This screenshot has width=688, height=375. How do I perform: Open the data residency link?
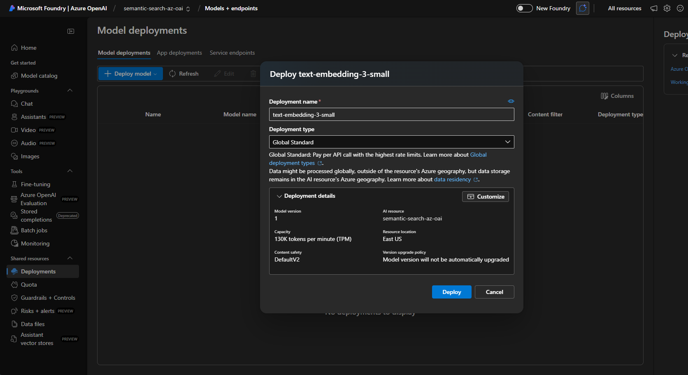tap(456, 179)
